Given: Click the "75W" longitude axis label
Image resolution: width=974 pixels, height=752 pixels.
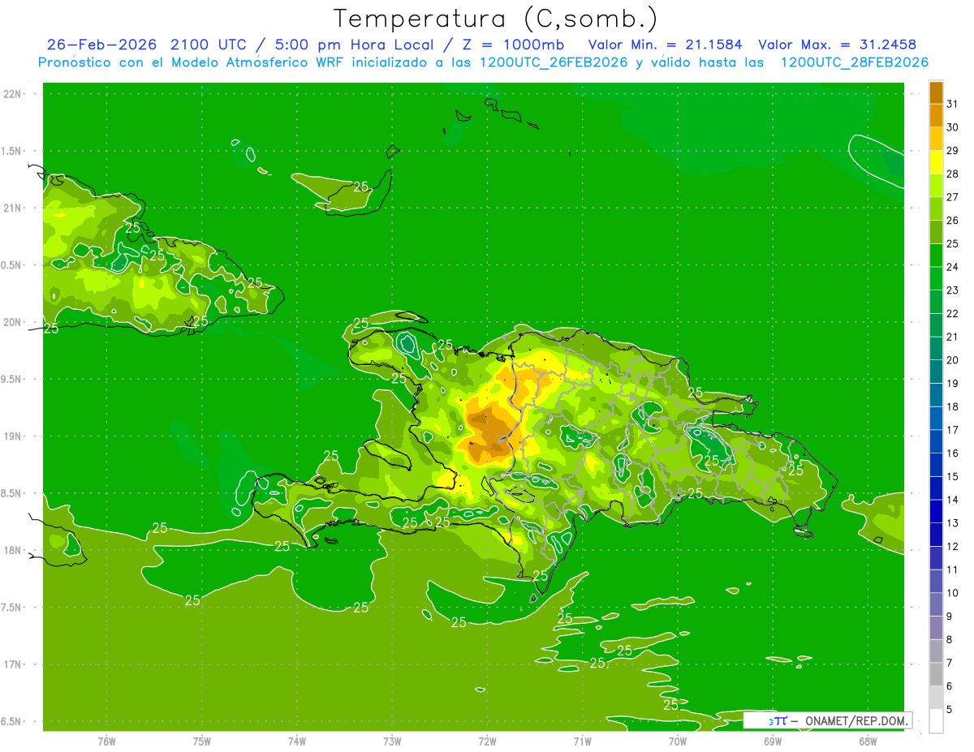Looking at the screenshot, I should point(202,741).
